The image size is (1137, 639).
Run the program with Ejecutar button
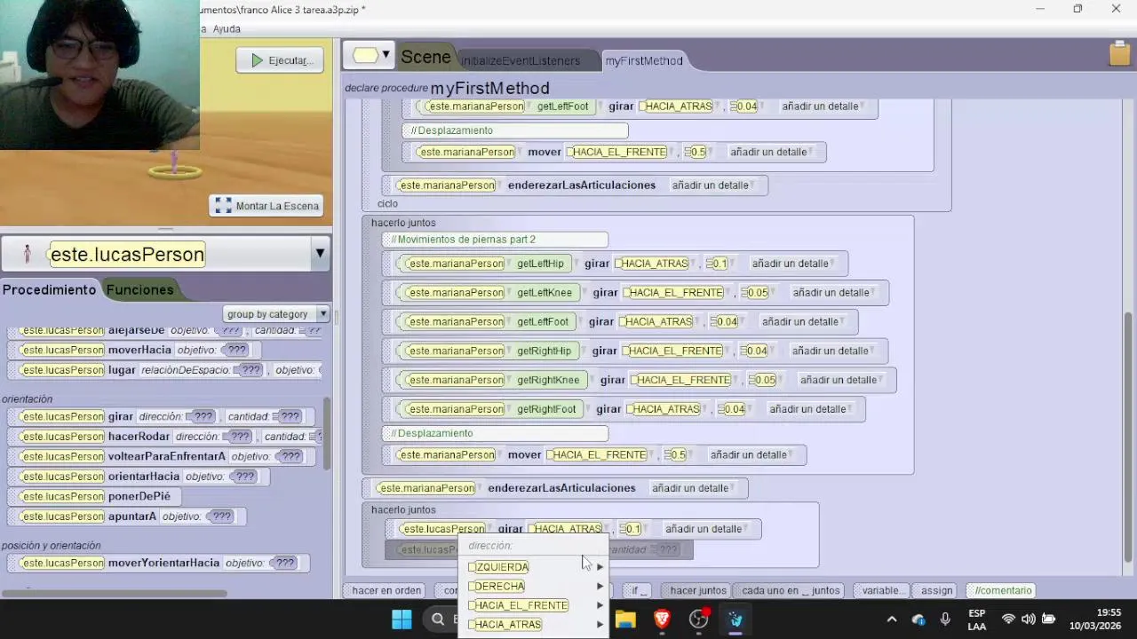coord(280,60)
